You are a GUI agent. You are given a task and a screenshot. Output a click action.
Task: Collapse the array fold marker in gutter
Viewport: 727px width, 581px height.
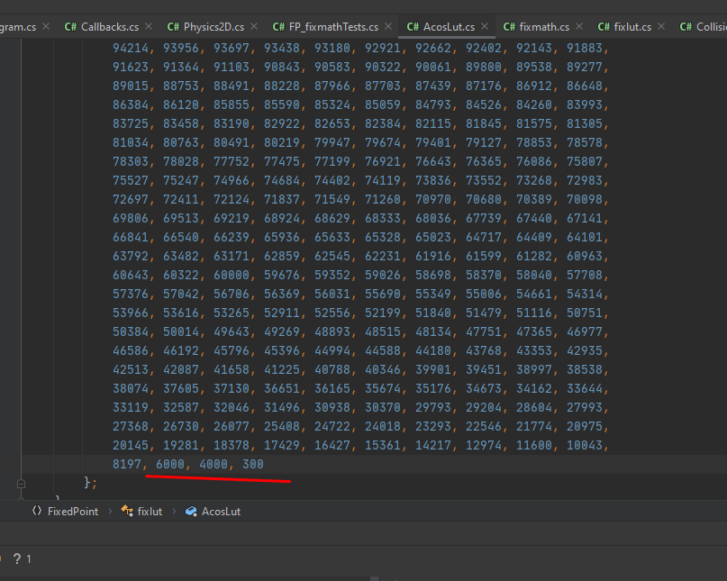point(21,484)
